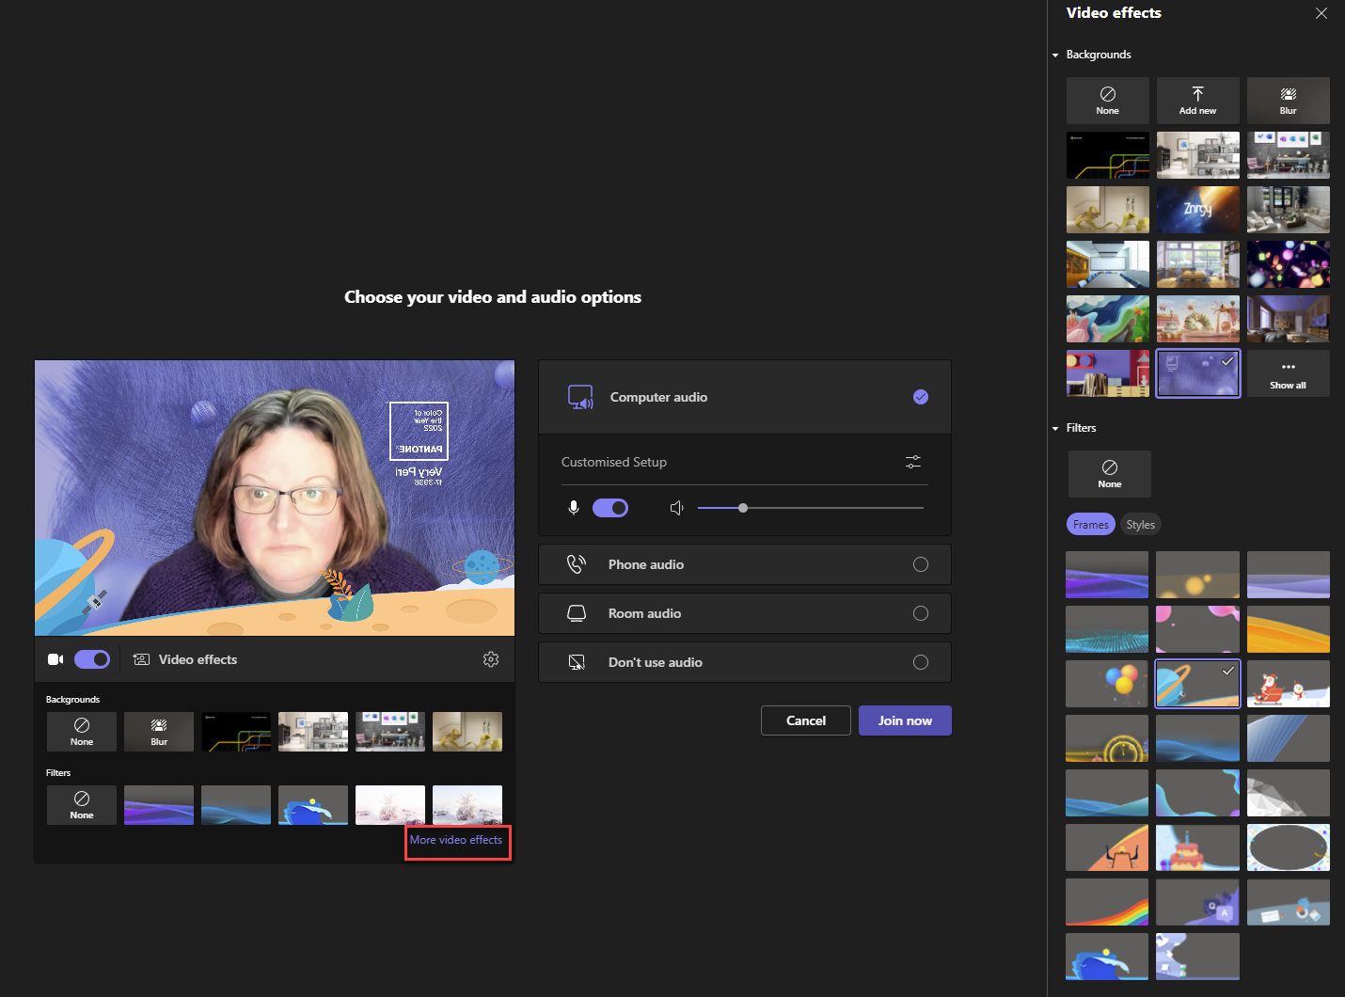Click the Computer audio speaker icon
Image resolution: width=1345 pixels, height=997 pixels.
(580, 397)
